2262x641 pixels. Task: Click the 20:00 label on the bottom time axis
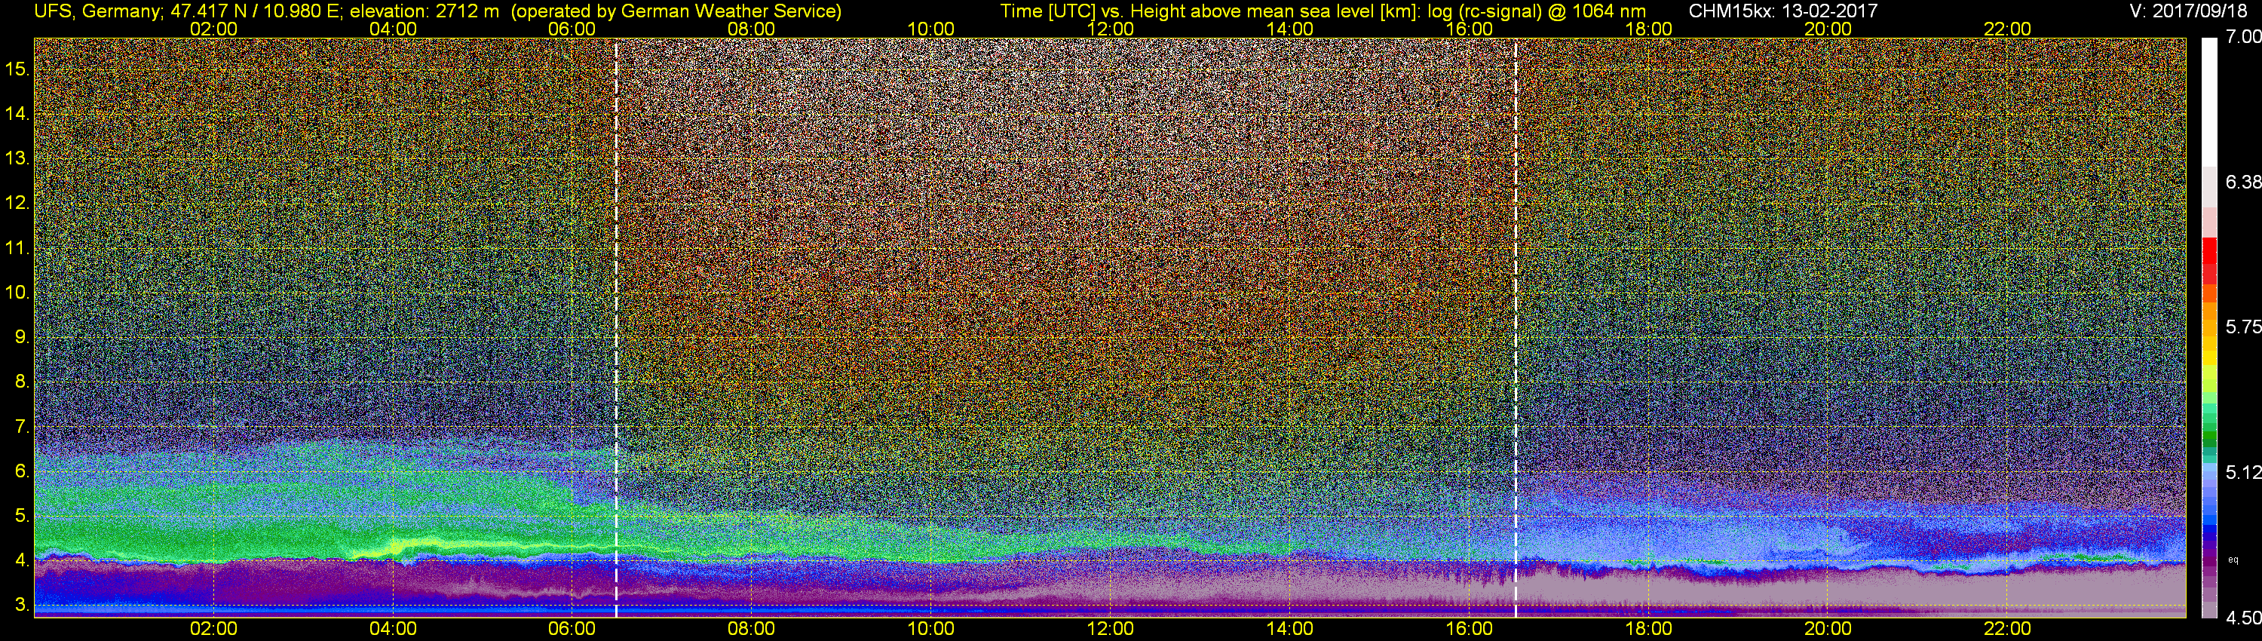[x=1828, y=629]
